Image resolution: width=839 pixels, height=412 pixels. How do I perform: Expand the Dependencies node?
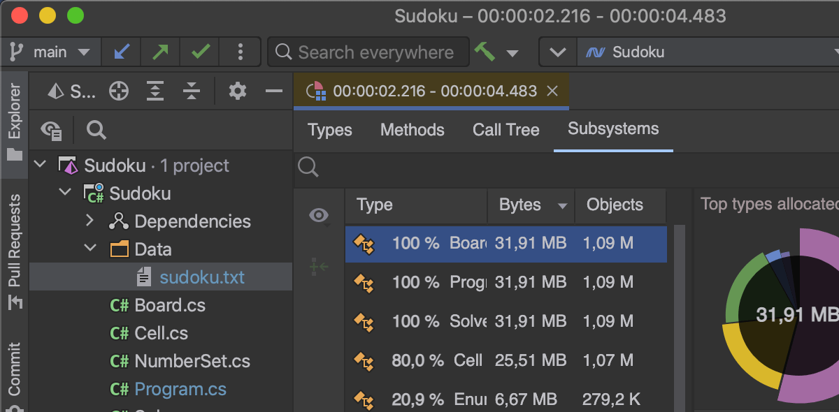click(x=89, y=221)
